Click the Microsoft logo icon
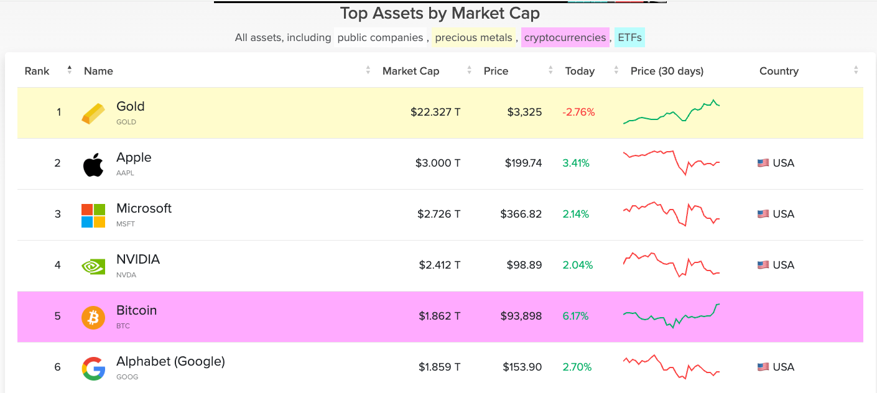 tap(93, 215)
